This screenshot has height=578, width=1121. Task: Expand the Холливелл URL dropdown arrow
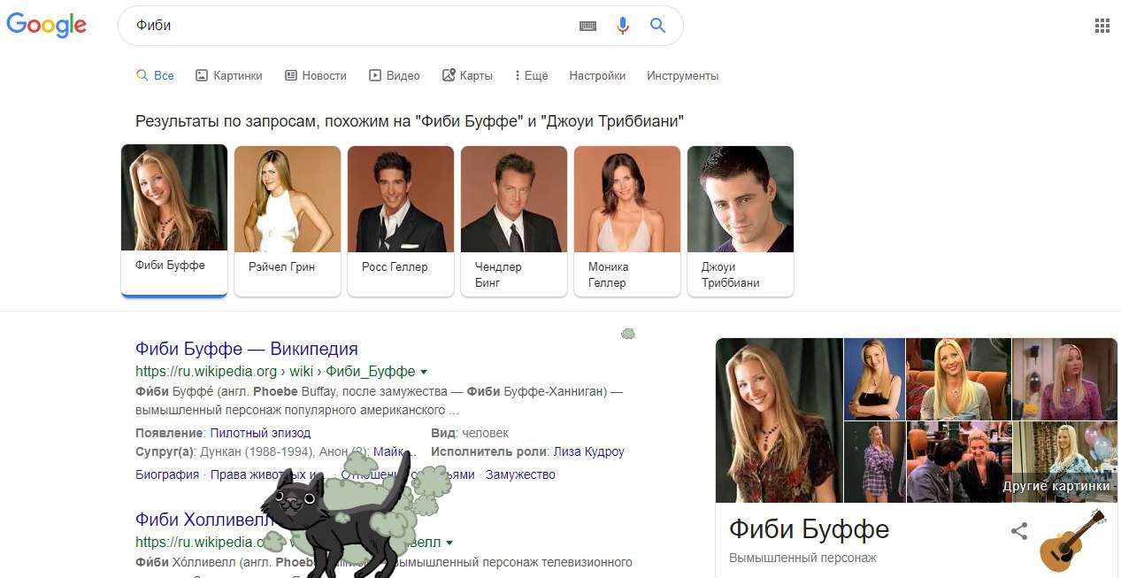pyautogui.click(x=449, y=542)
